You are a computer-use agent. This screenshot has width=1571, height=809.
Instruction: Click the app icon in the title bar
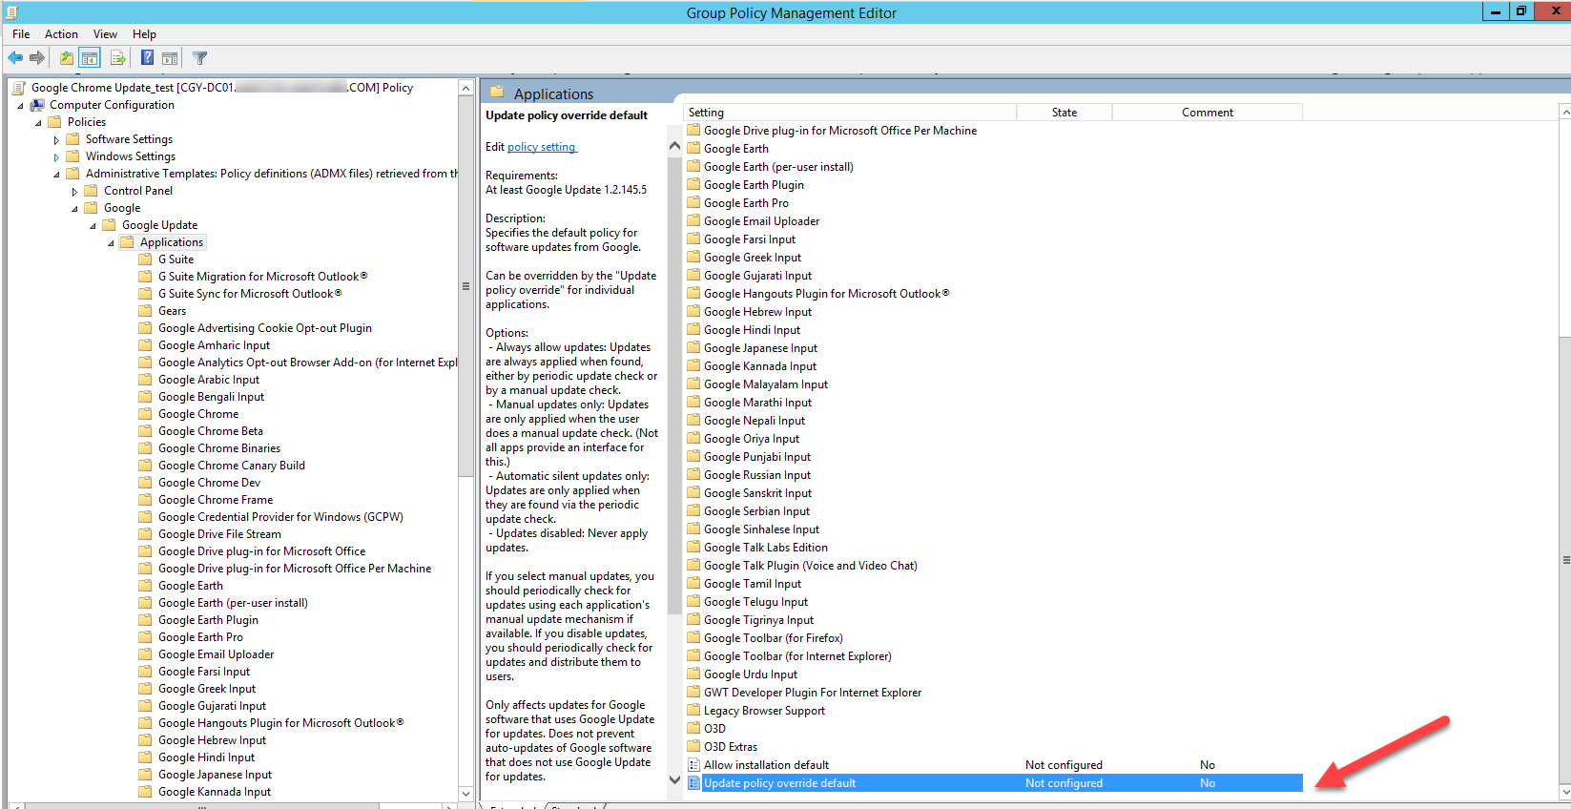(11, 12)
